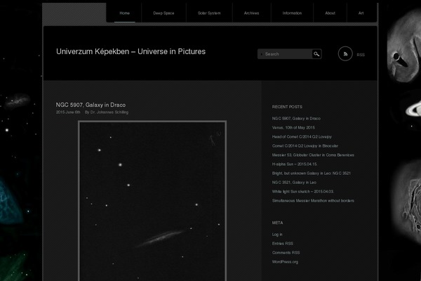Open Head of Comet C/2014 Q2 Lovejoy
The width and height of the screenshot is (421, 281).
click(x=302, y=136)
